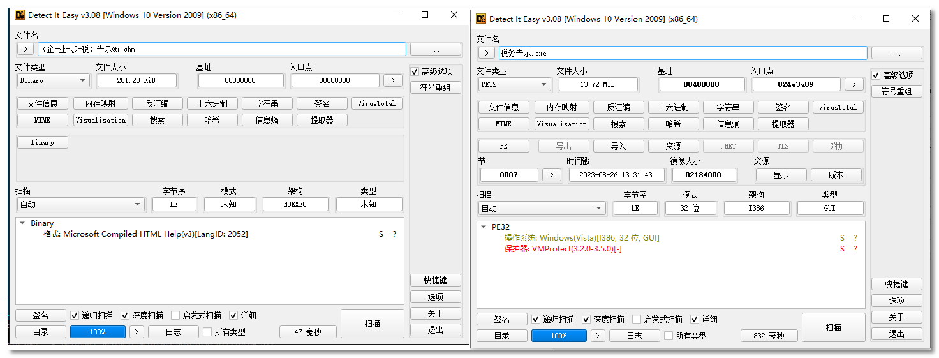
Task: Click the arrow button before the .chm file name
Action: 26,49
